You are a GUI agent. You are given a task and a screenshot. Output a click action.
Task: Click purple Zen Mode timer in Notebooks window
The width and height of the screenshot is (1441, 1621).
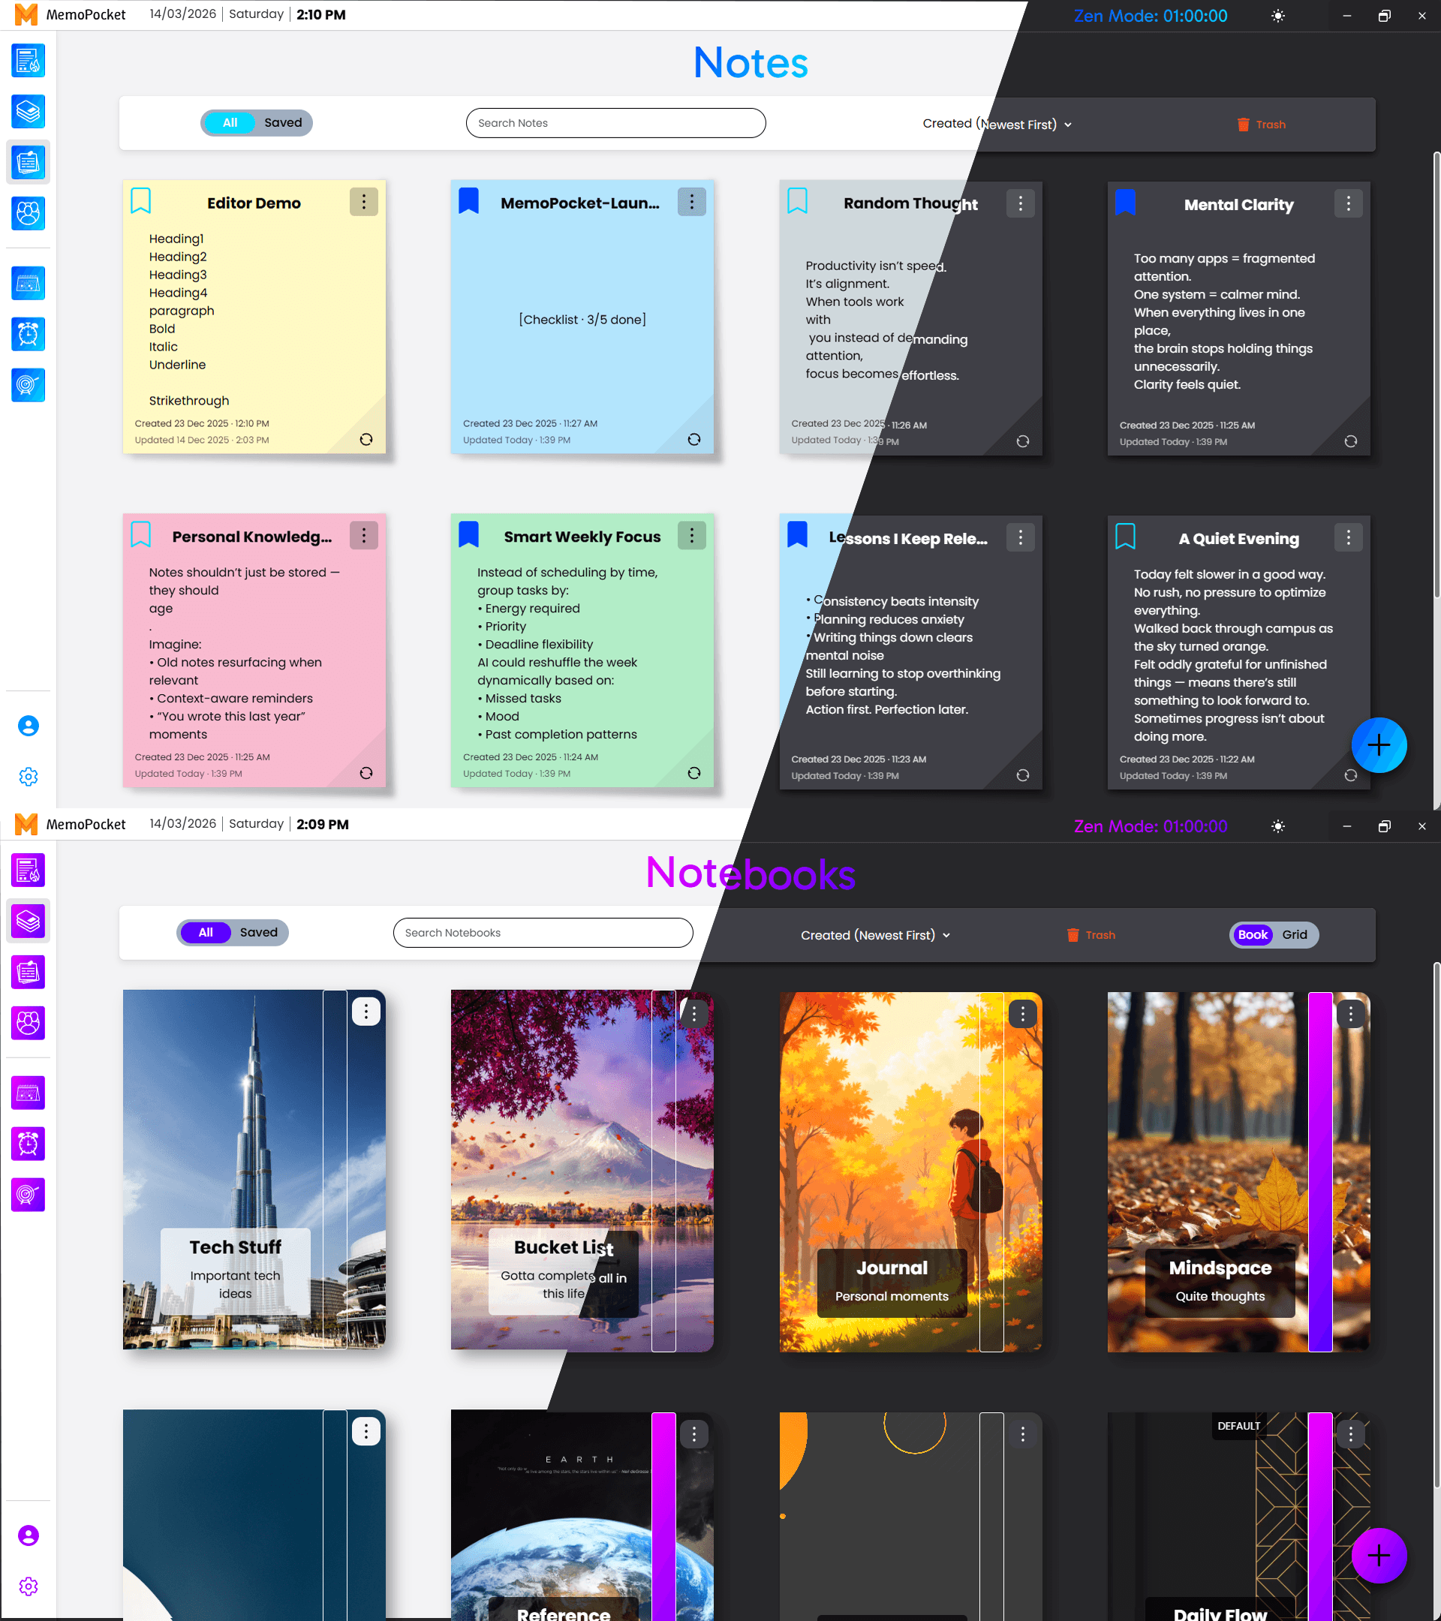point(1150,826)
